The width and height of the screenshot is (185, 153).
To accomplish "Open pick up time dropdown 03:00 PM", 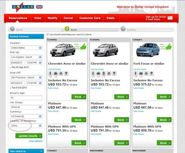I will [34, 63].
